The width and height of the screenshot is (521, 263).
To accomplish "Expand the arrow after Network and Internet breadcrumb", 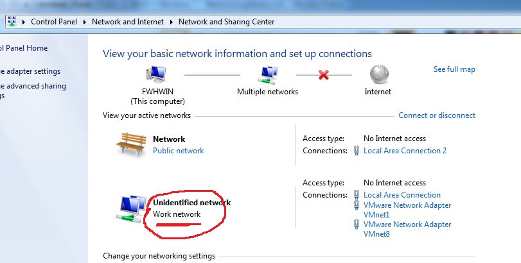I will 171,22.
